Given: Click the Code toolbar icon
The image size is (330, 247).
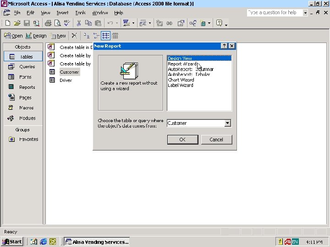Looking at the screenshot, I should (159, 23).
